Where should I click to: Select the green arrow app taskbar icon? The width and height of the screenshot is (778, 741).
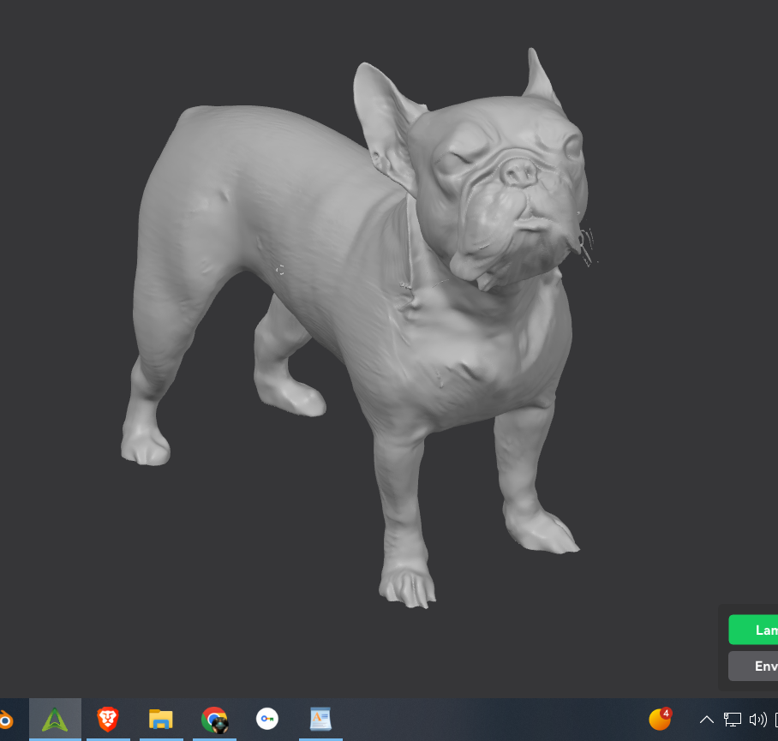[55, 720]
